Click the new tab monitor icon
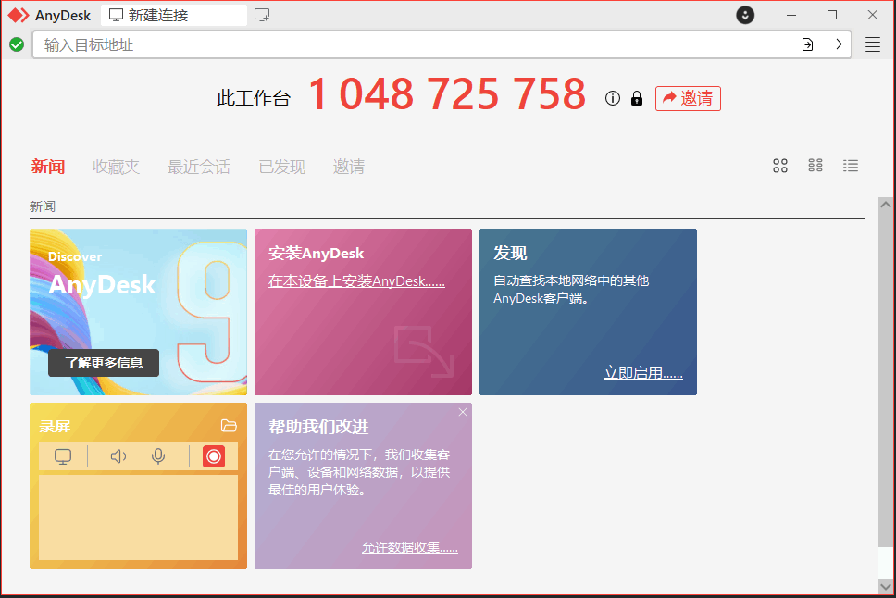The width and height of the screenshot is (896, 598). 261,15
